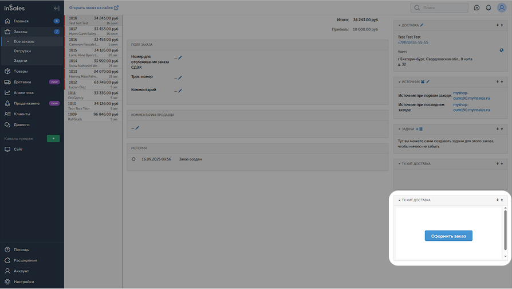
Task: Edit the Комментарий field pencil icon
Action: [x=180, y=91]
